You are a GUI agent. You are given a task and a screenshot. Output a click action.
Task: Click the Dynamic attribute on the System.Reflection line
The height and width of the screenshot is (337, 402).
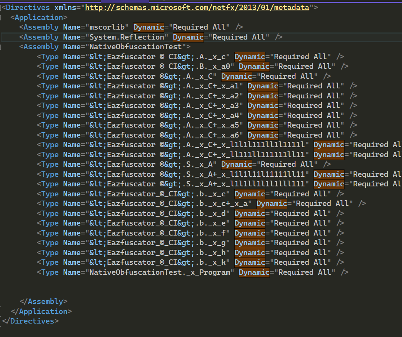click(x=188, y=37)
